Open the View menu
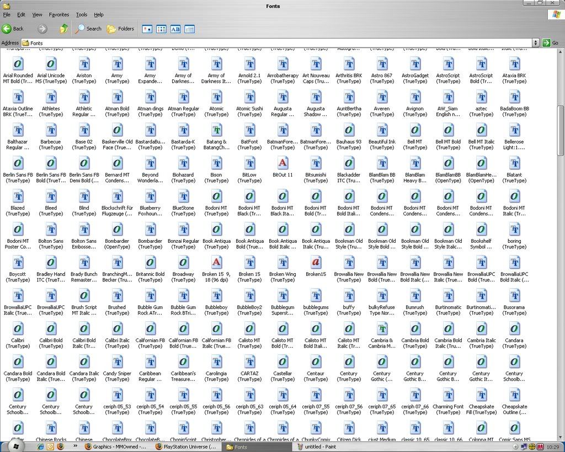Screen dimensions: 565x452 click(37, 15)
